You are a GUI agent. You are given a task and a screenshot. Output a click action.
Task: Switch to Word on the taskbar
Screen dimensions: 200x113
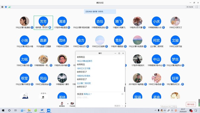[x=42, y=110]
